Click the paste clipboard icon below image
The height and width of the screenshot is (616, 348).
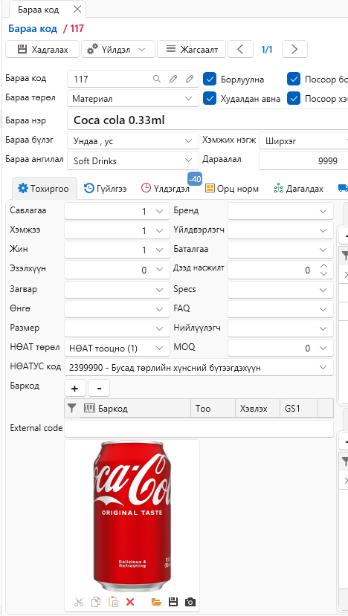coord(113,601)
